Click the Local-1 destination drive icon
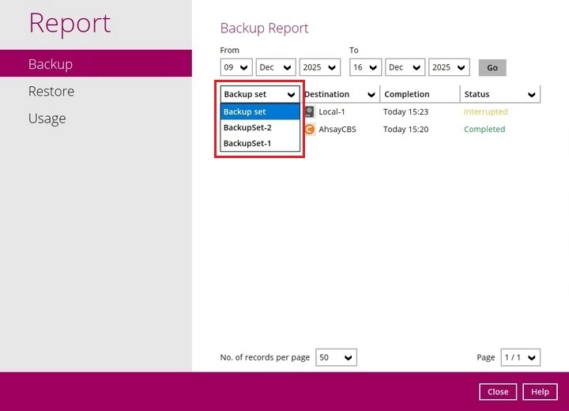569x411 pixels. 310,111
